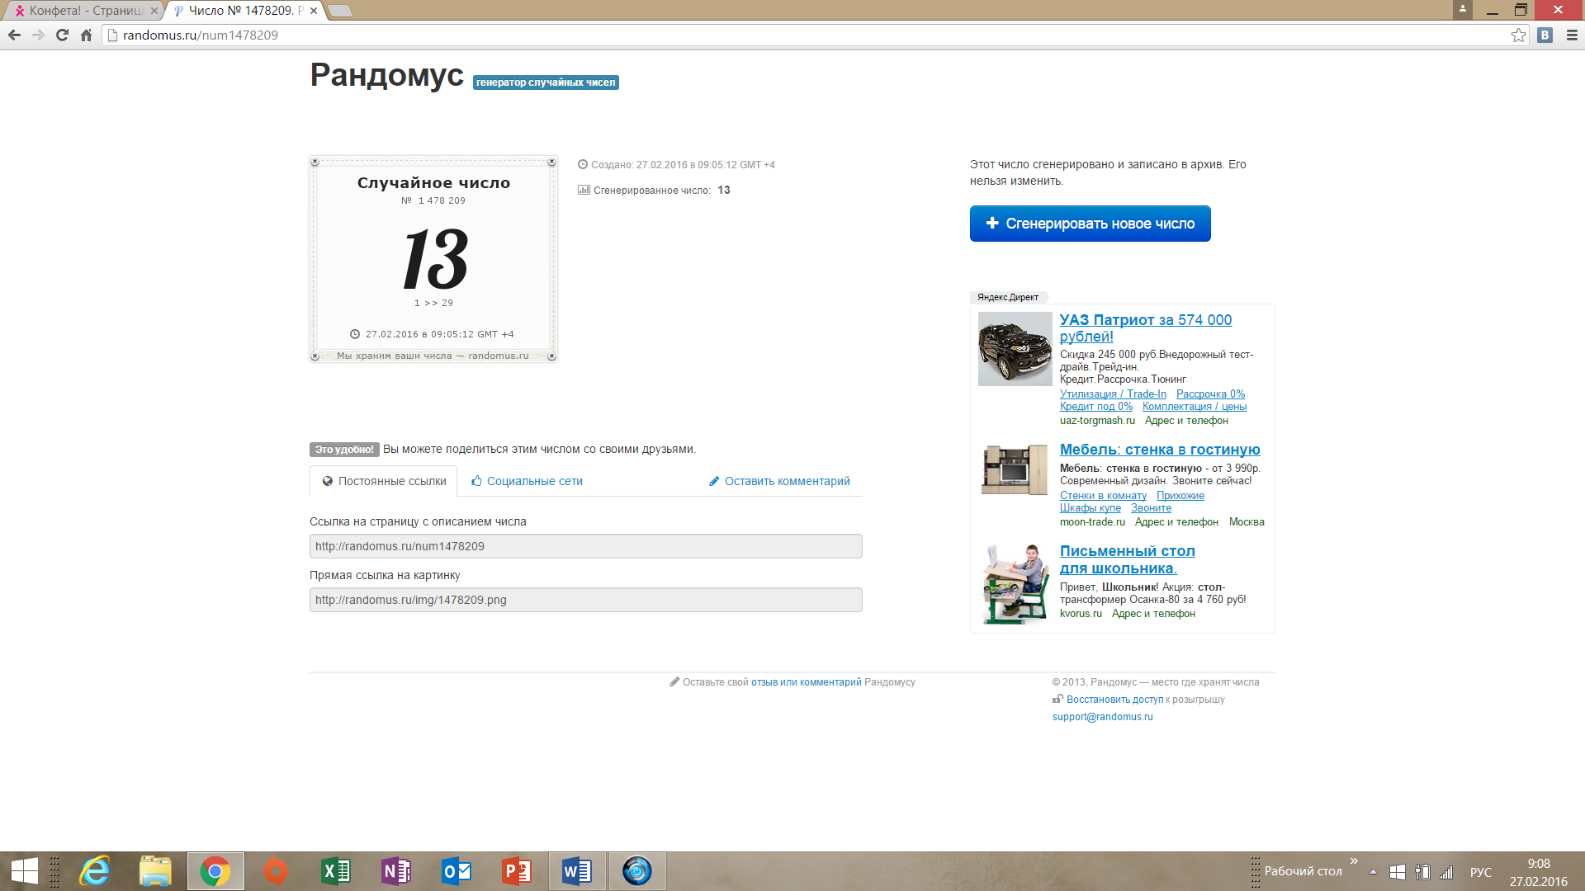Open Excel from the taskbar
Screen dimensions: 1585x891
[x=336, y=871]
